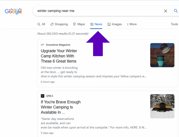Switch to the Shopping tab
The height and width of the screenshot is (137, 179).
[x=59, y=24]
